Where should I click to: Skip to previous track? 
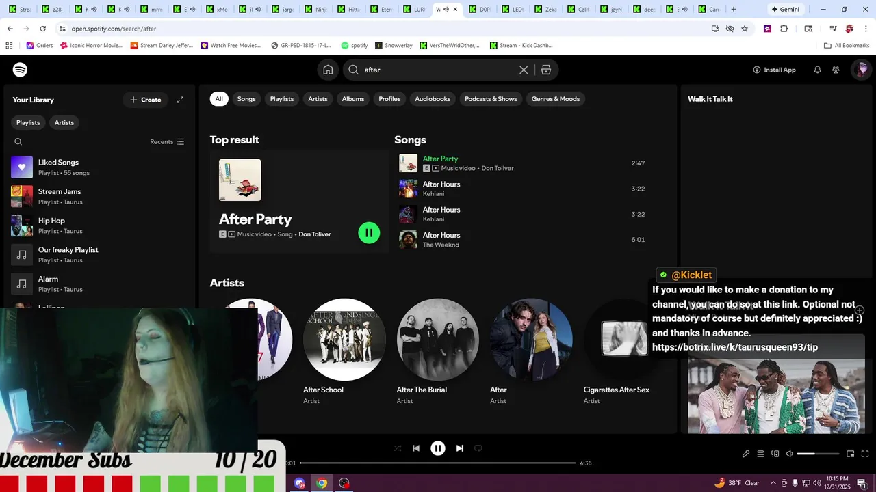pos(416,448)
